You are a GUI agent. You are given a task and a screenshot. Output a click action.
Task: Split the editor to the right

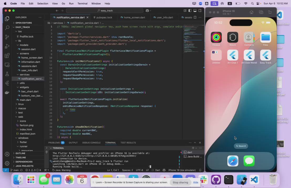[x=195, y=17]
